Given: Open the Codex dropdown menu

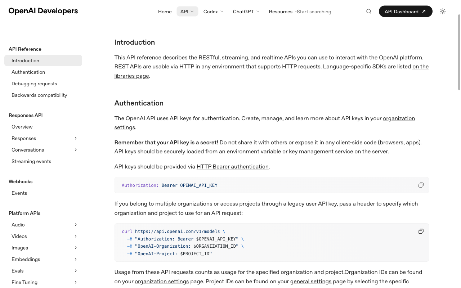Looking at the screenshot, I should [x=213, y=11].
